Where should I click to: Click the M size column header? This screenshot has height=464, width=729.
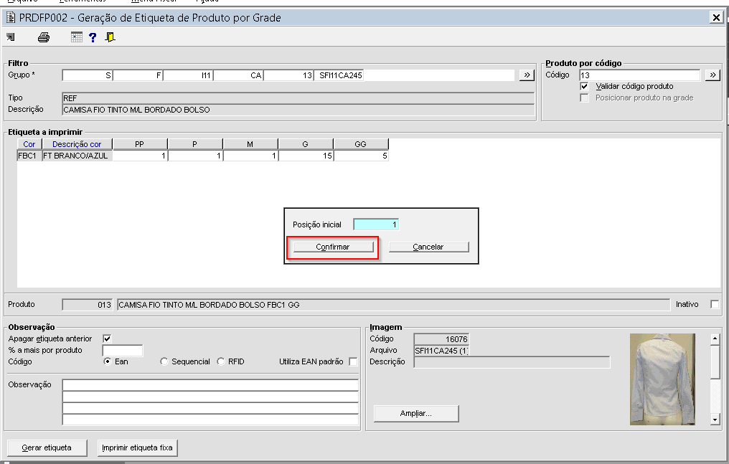pos(250,144)
